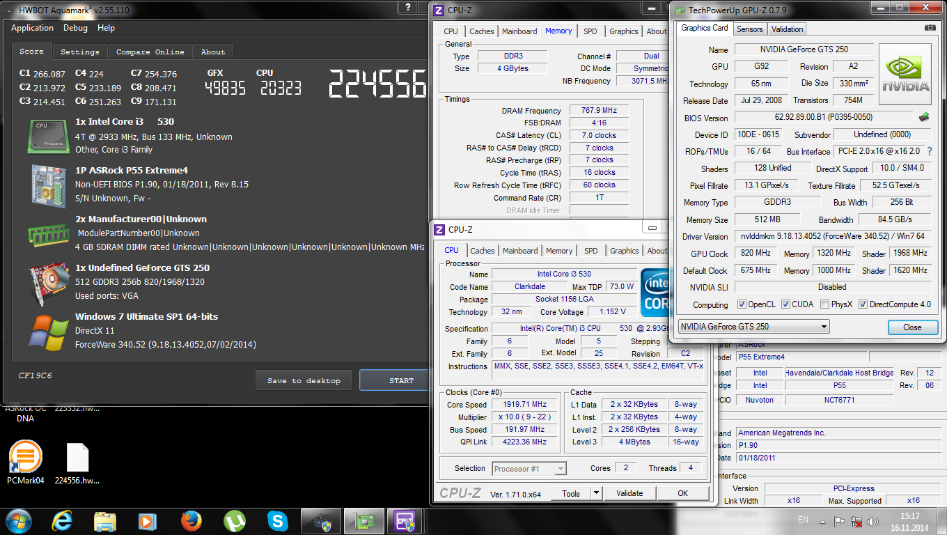This screenshot has width=947, height=535.
Task: Click the Bus Interface question mark in GPU-Z
Action: pyautogui.click(x=929, y=151)
